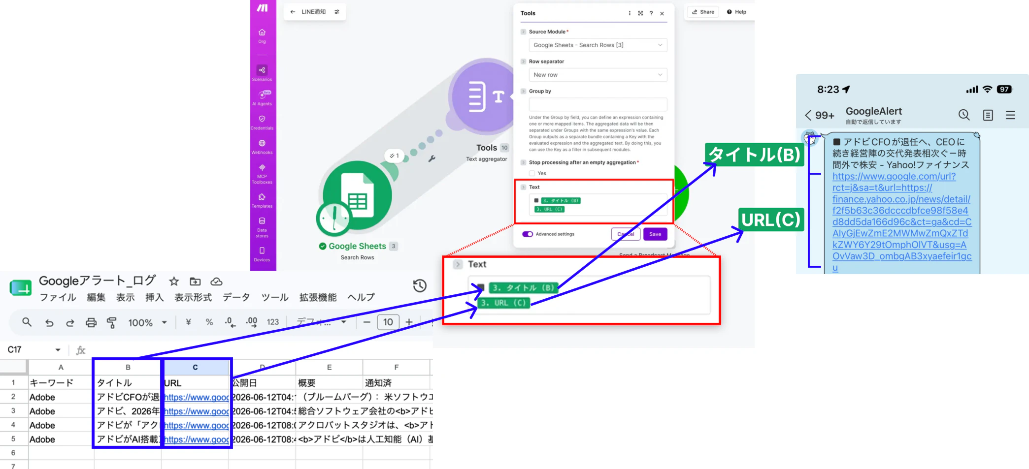This screenshot has width=1029, height=469.
Task: Open Webhooks in the Make sidebar
Action: [262, 146]
